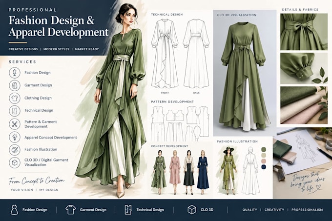Click the PROFESSIONAL header text
This screenshot has height=221, width=332.
click(33, 10)
